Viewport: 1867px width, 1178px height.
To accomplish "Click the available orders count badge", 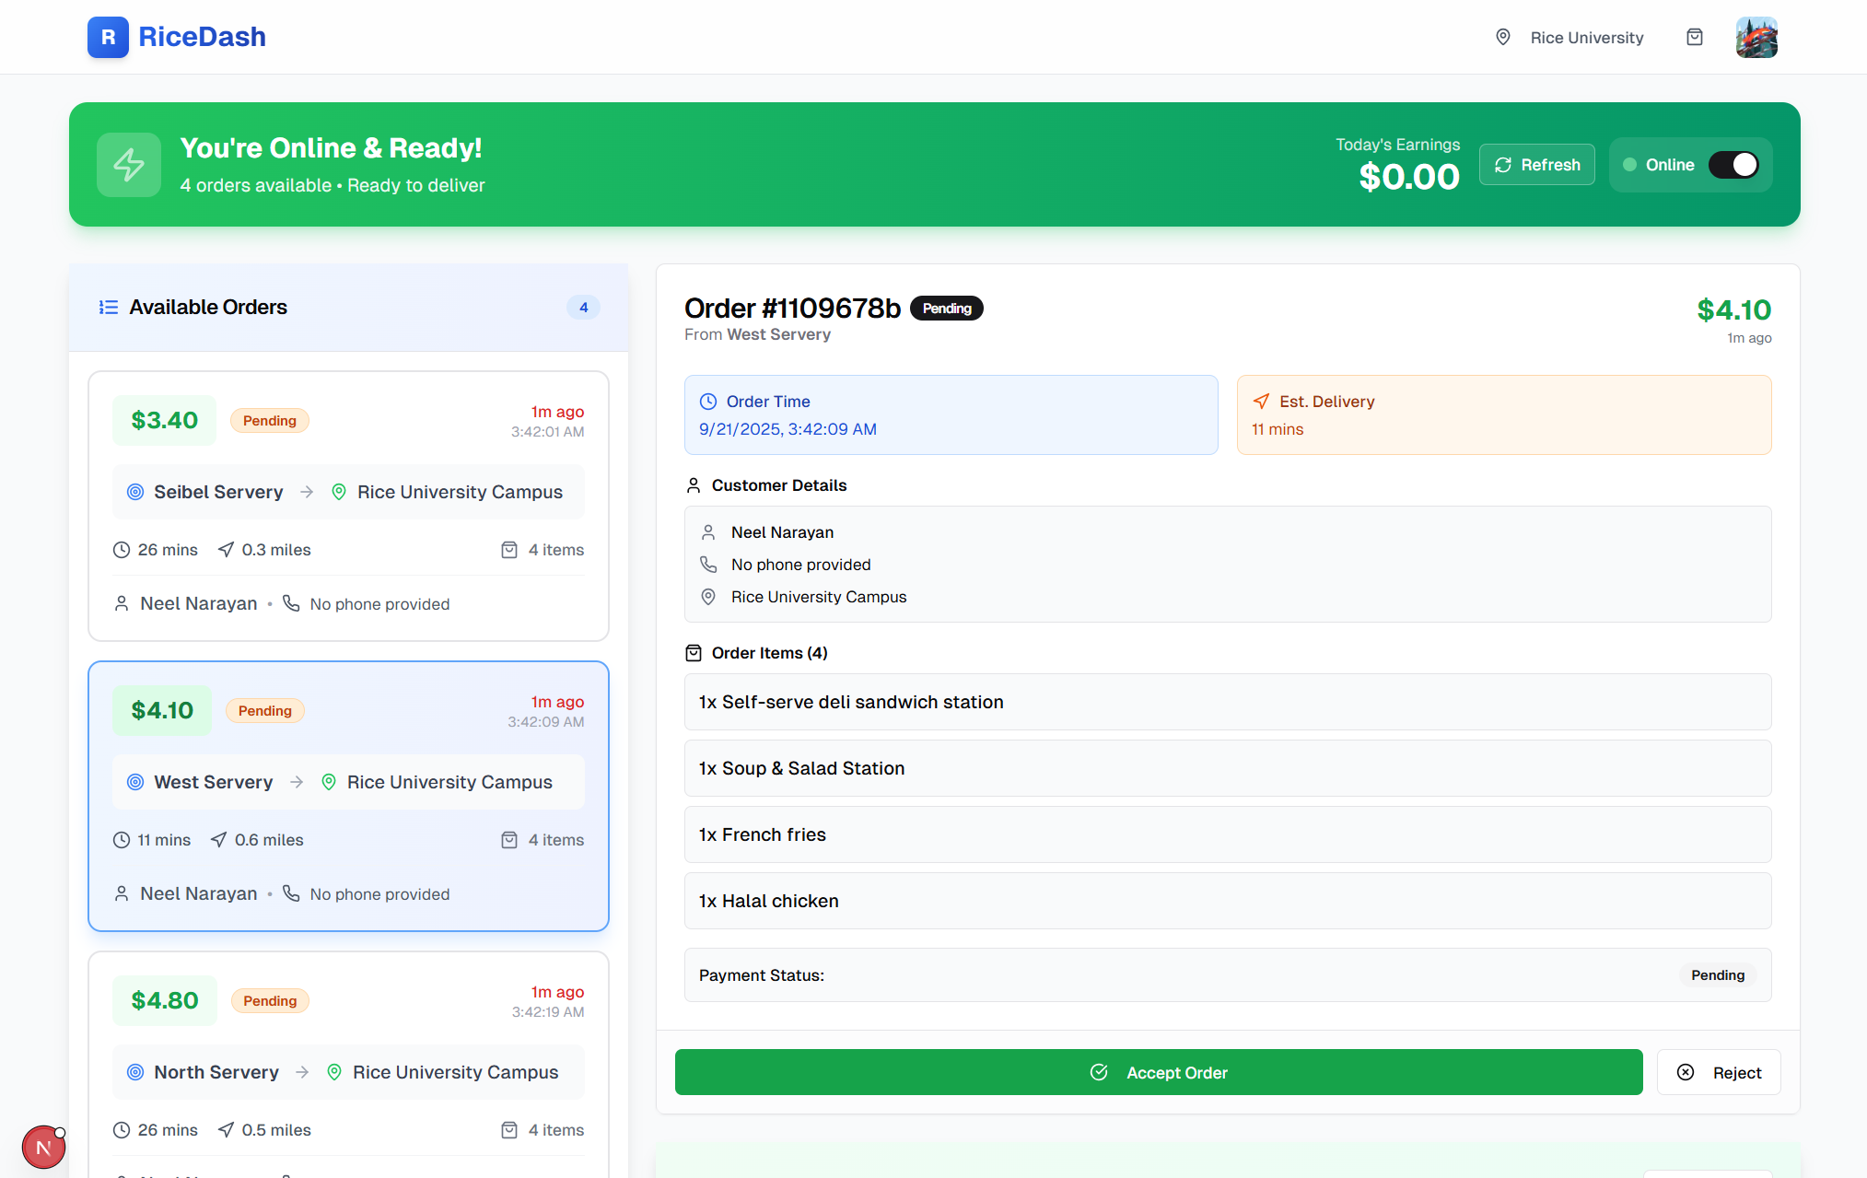I will click(x=583, y=308).
